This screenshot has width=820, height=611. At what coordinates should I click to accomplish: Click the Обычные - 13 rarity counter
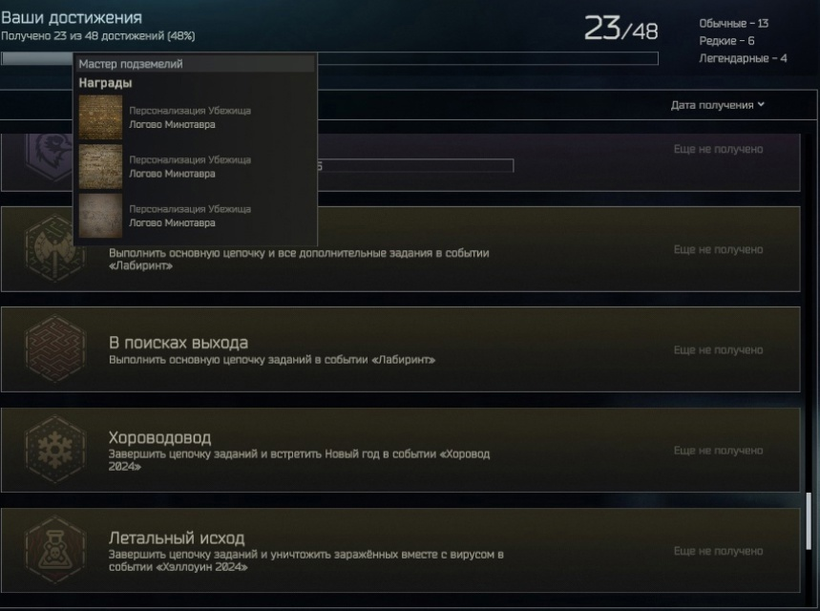coord(733,24)
